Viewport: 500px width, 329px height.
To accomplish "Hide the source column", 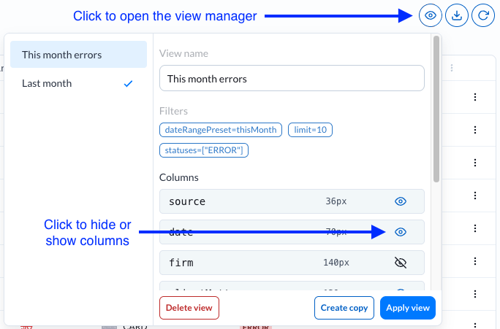I will [400, 201].
